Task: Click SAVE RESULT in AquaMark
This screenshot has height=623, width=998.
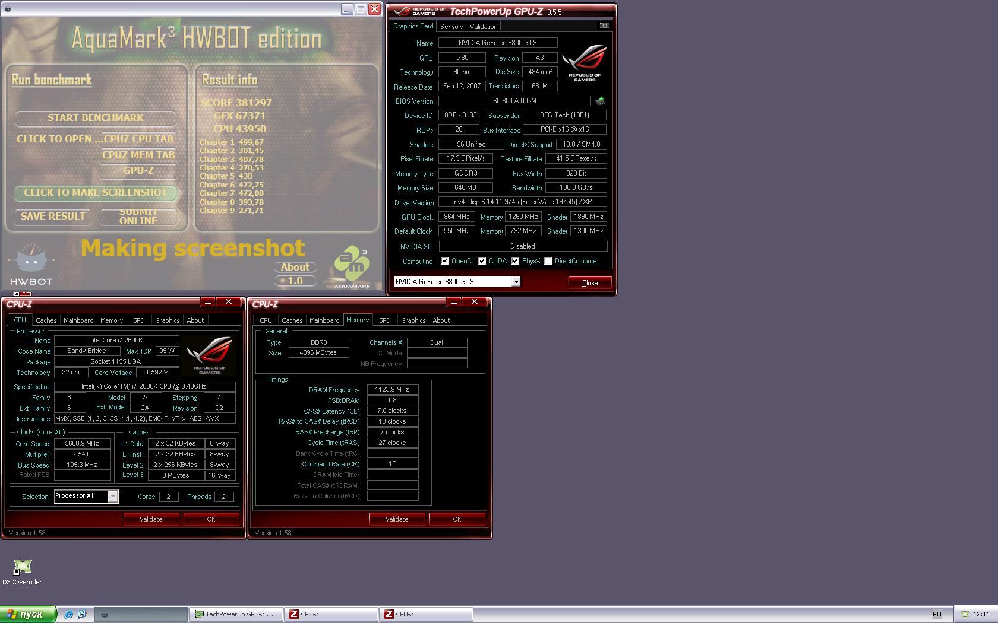Action: [53, 216]
